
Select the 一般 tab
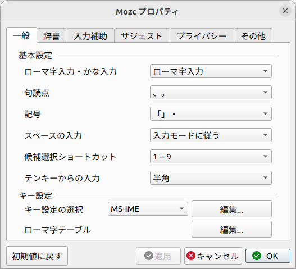[x=21, y=35]
